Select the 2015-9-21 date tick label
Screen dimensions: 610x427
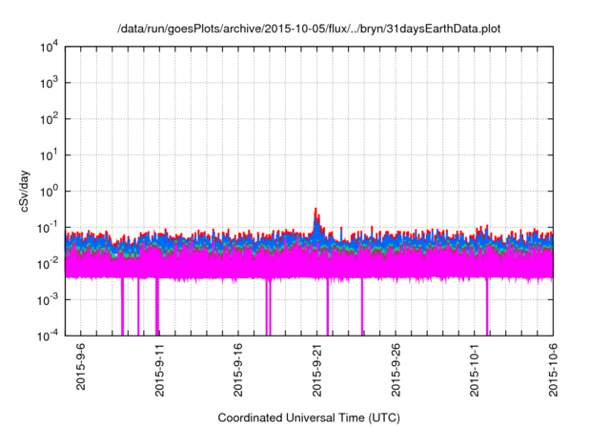(317, 370)
